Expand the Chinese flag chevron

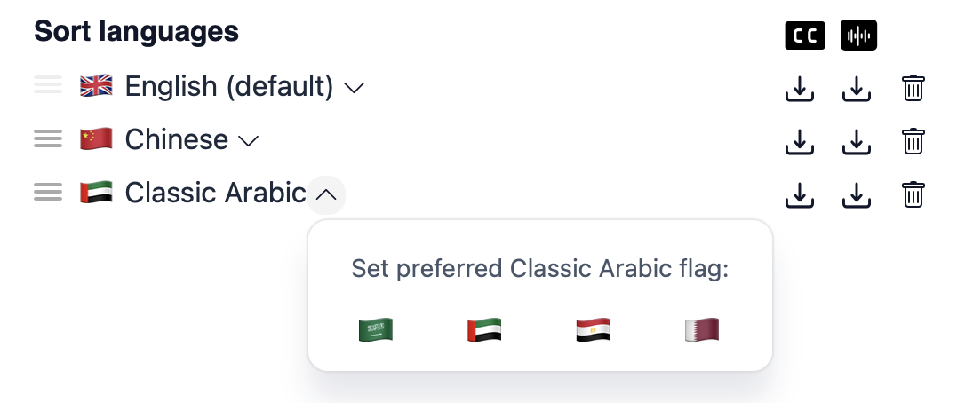point(249,140)
